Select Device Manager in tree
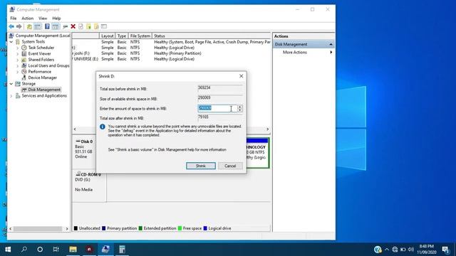The width and height of the screenshot is (456, 256). [x=43, y=78]
